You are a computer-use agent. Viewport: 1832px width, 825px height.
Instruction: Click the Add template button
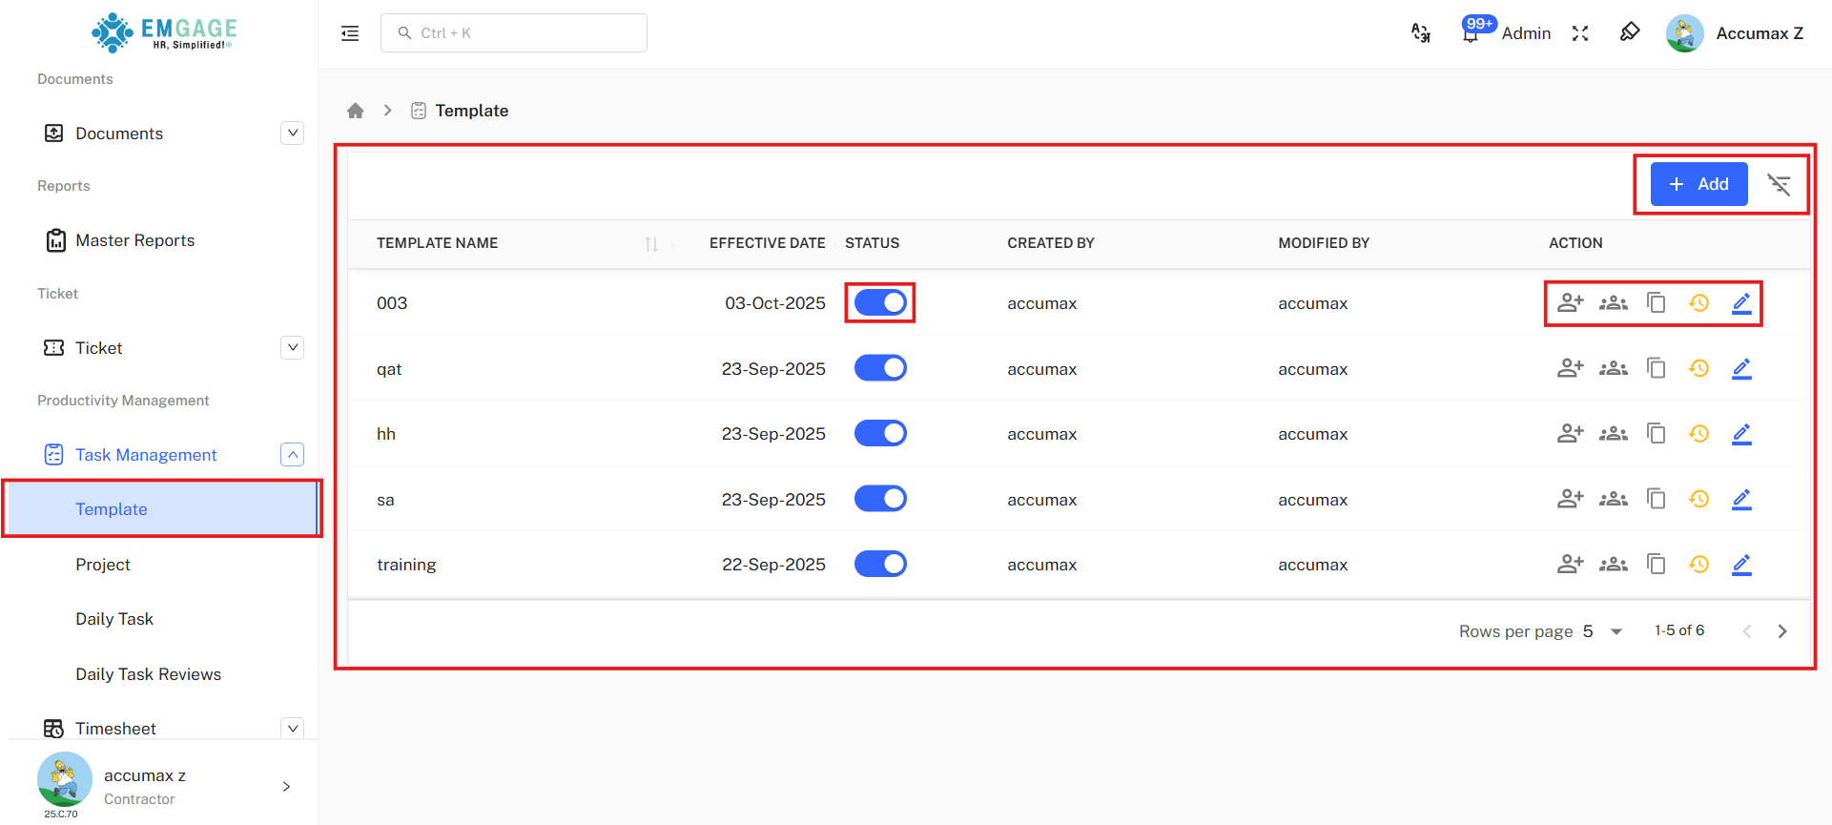(1698, 184)
